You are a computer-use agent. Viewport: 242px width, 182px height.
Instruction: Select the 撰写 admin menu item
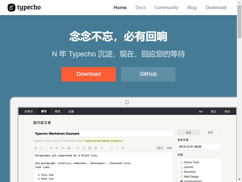tap(44, 111)
